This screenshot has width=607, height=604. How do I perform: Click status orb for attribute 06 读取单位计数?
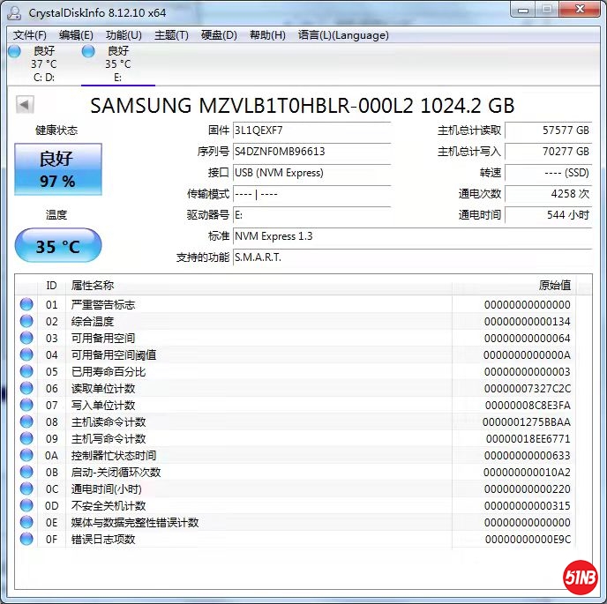[x=26, y=388]
